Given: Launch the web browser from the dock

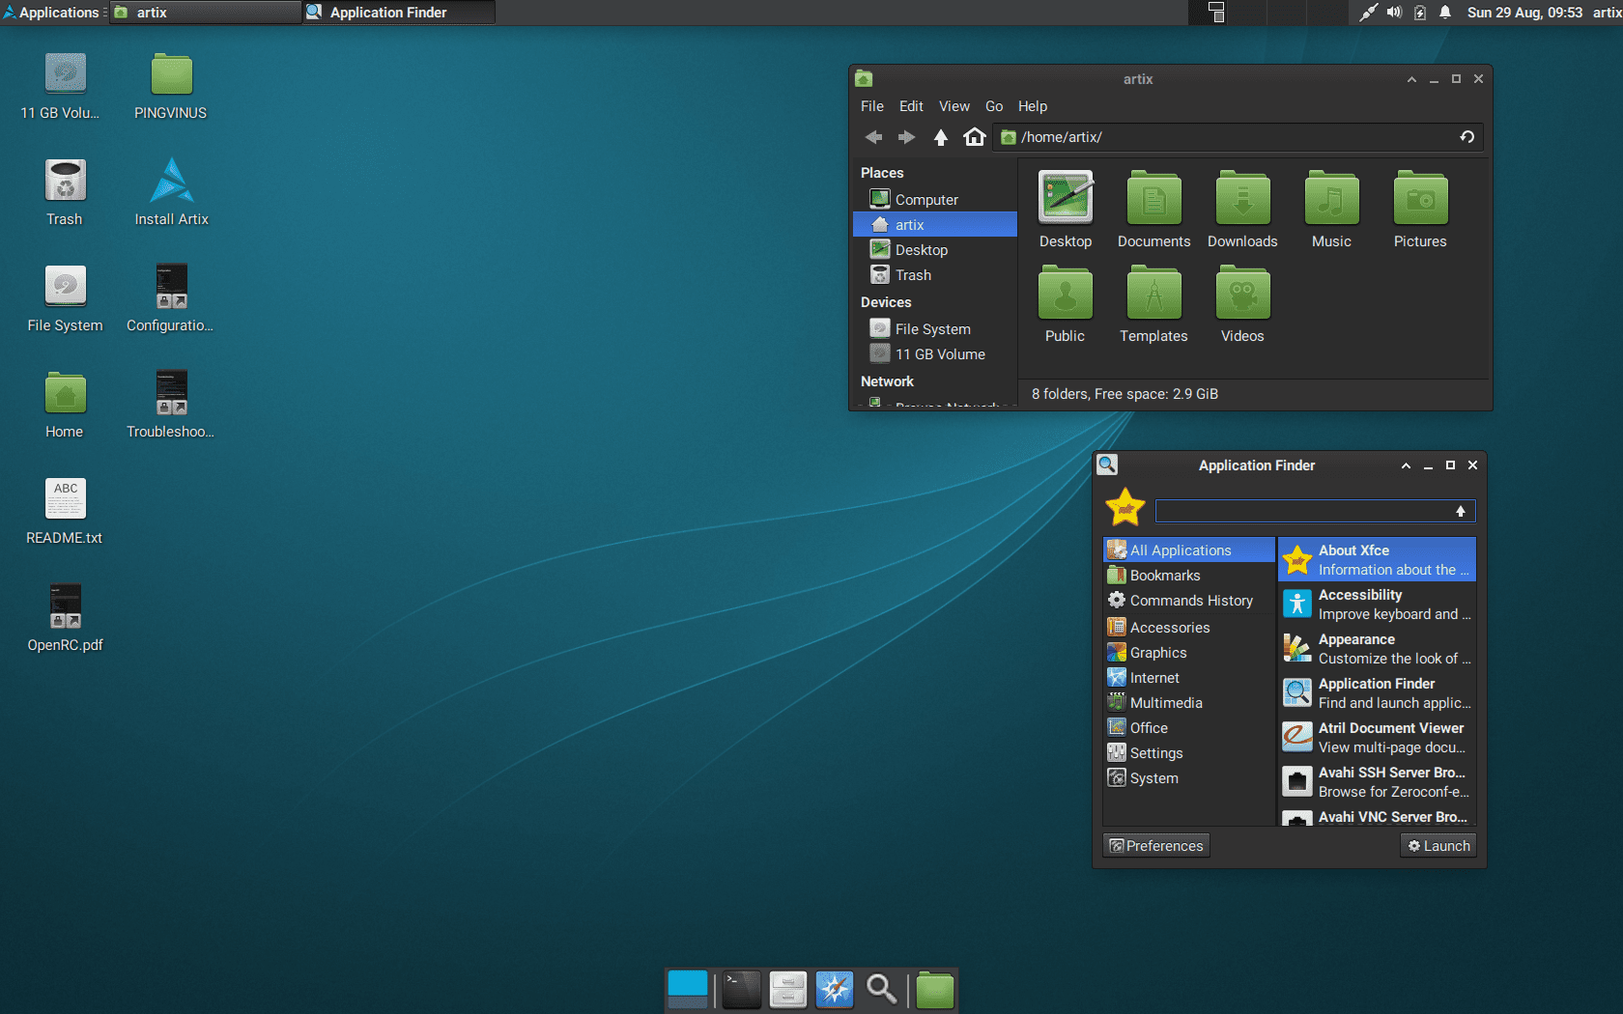Looking at the screenshot, I should 834,989.
